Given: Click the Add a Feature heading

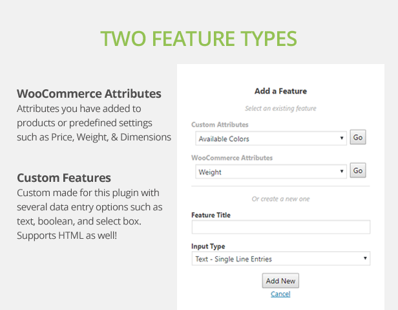Looking at the screenshot, I should click(x=280, y=91).
